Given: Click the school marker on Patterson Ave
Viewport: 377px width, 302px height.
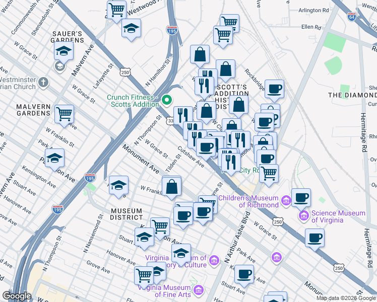Looking at the screenshot, I should coord(54,159).
